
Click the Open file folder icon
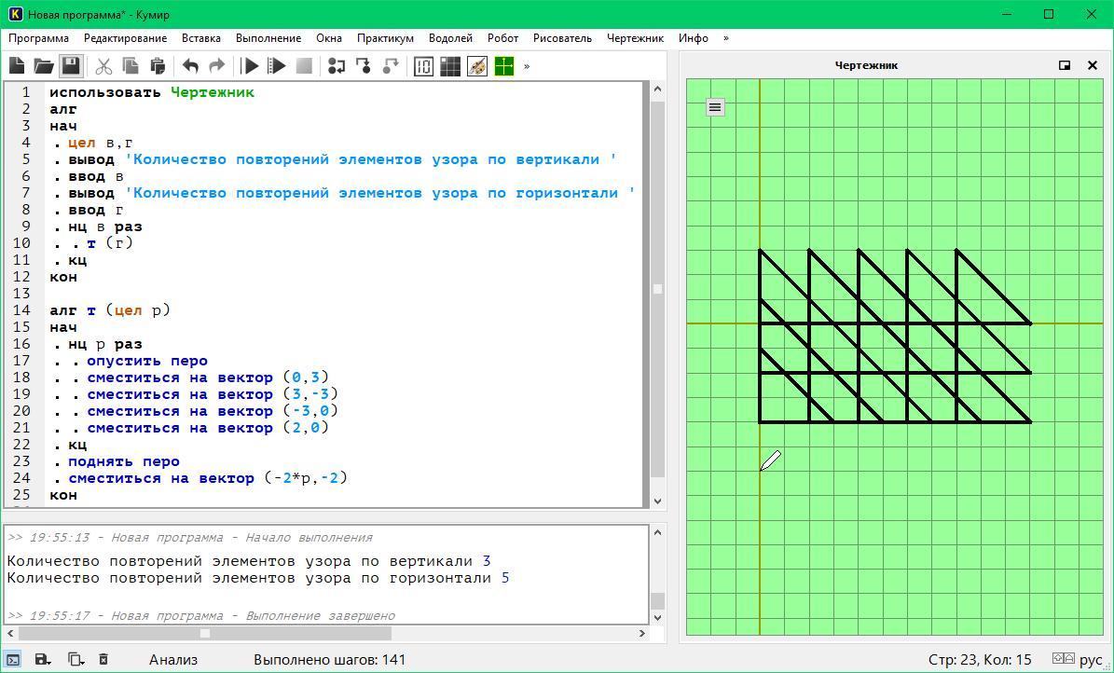click(44, 66)
